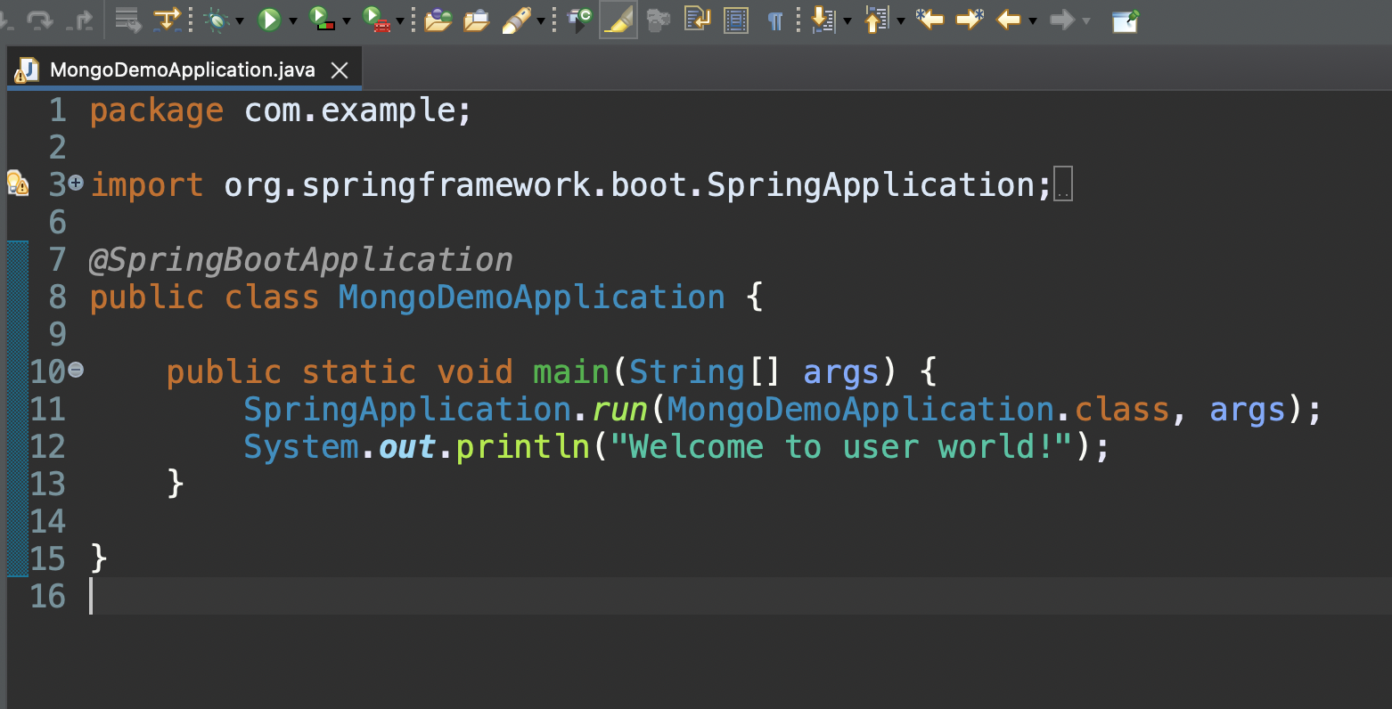The width and height of the screenshot is (1392, 709).
Task: Toggle Pin Editor
Action: [1126, 20]
